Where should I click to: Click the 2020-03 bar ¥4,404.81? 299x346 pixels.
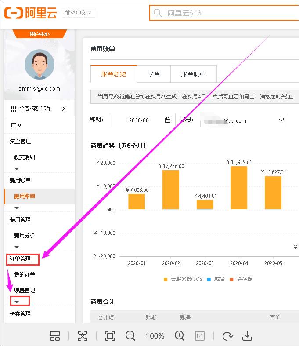(205, 204)
